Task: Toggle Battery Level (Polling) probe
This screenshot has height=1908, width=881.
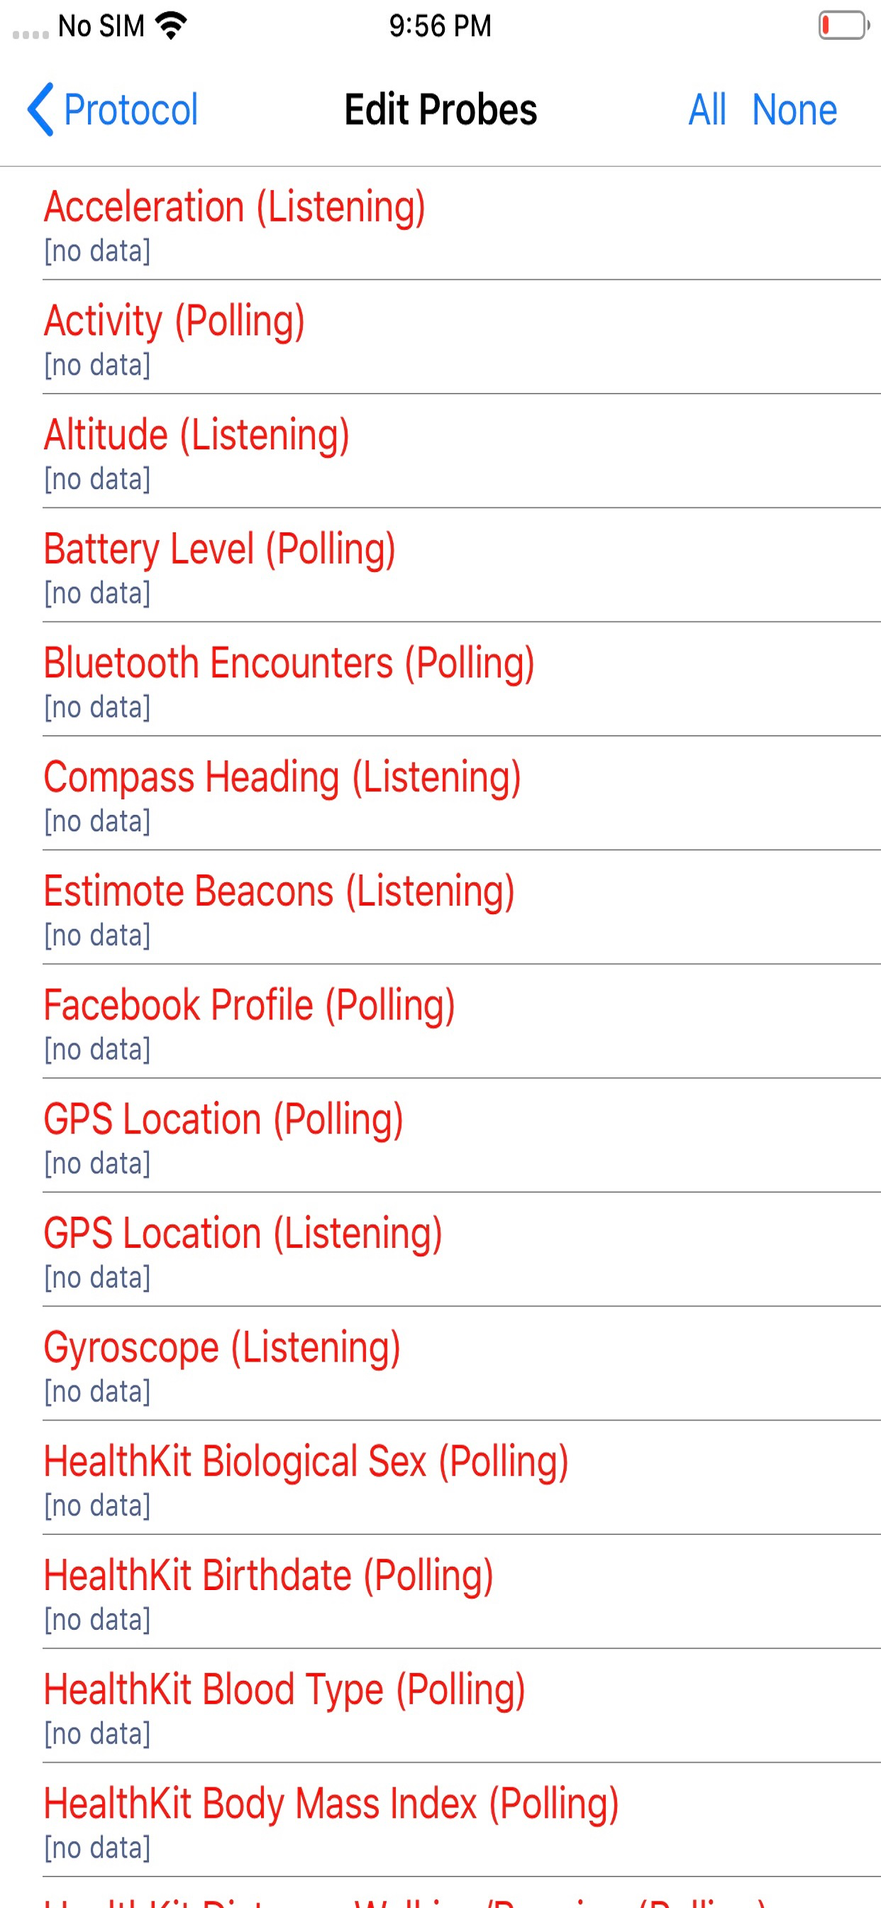Action: 440,566
